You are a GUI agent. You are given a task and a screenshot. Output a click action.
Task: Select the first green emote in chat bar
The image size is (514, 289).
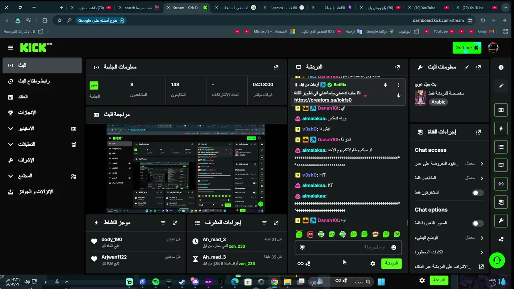click(x=299, y=234)
